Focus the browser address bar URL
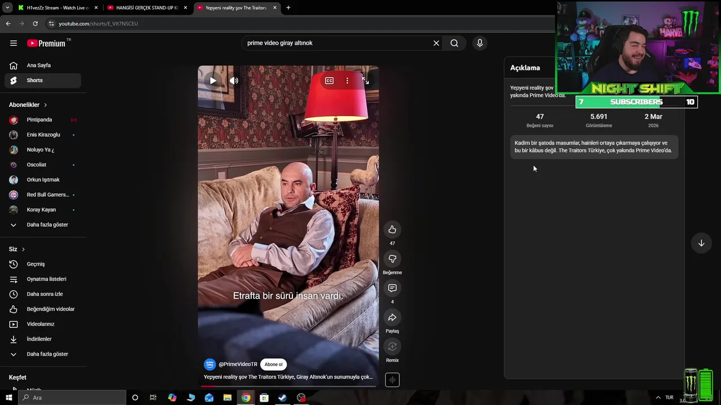This screenshot has width=721, height=405. (99, 24)
